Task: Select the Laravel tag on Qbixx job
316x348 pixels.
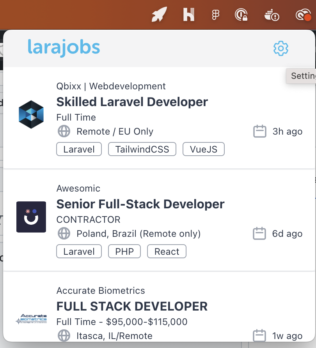Action: click(79, 149)
